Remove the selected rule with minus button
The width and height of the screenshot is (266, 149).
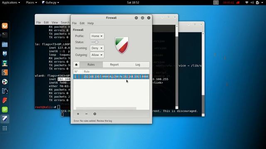(86, 114)
